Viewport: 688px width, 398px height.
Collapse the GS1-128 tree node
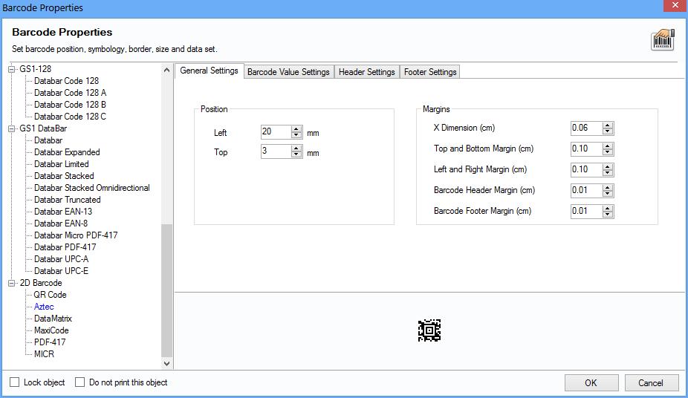click(x=12, y=69)
